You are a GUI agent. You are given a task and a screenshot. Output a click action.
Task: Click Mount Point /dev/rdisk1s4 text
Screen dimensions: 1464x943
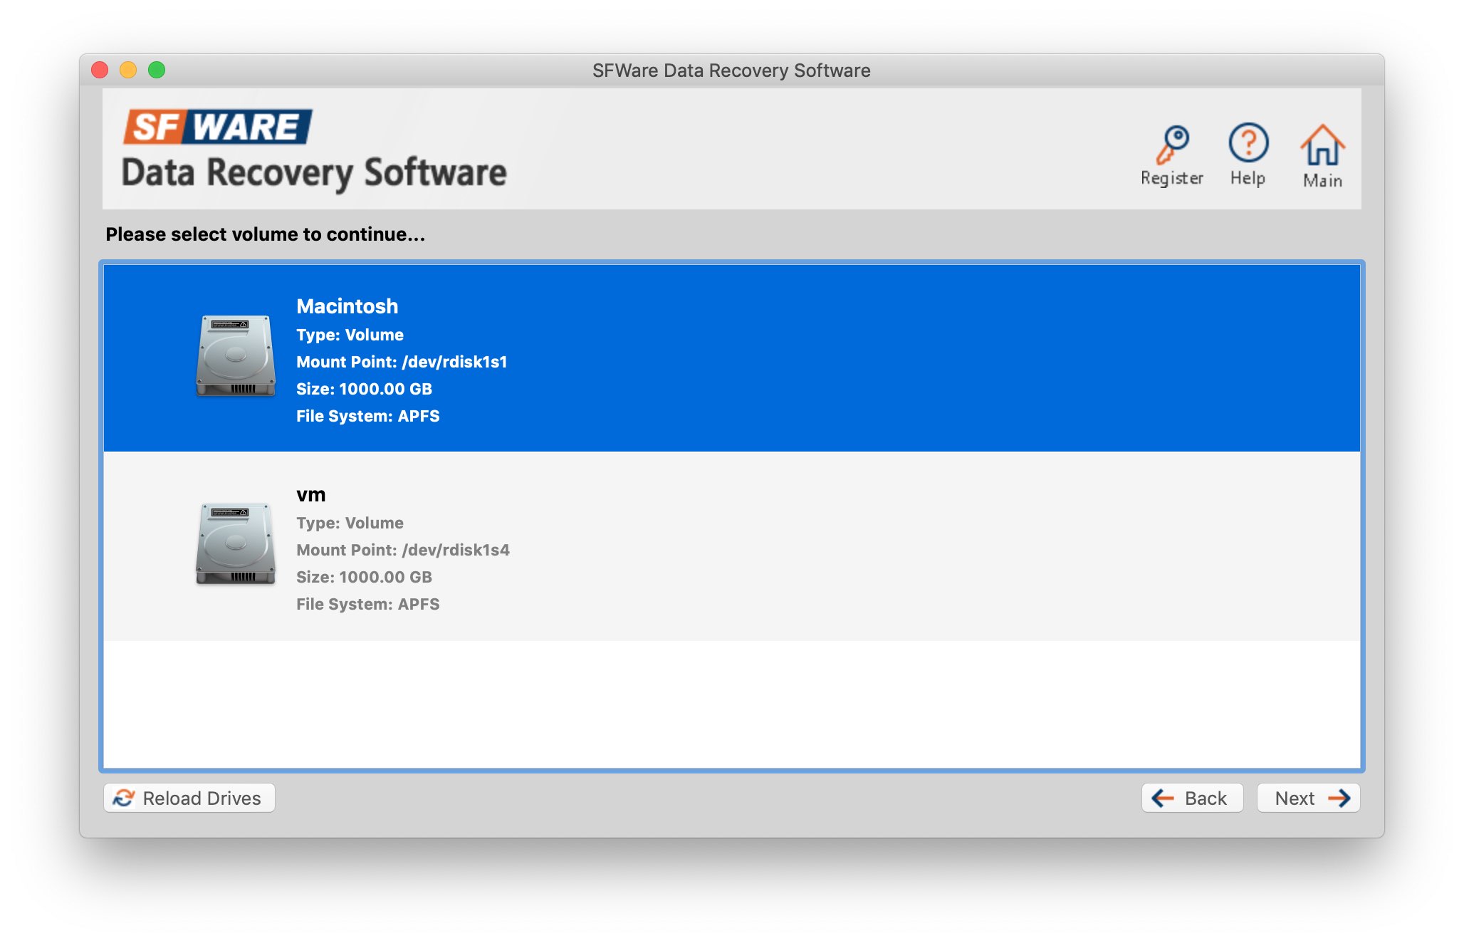pos(403,550)
